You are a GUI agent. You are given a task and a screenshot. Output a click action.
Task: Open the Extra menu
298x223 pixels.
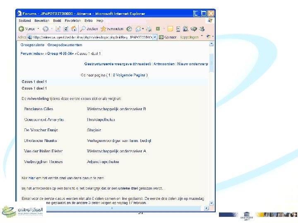[x=89, y=21]
